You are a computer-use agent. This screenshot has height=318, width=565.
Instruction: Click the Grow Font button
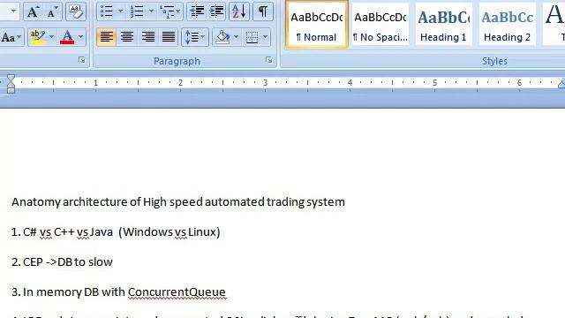pos(34,11)
